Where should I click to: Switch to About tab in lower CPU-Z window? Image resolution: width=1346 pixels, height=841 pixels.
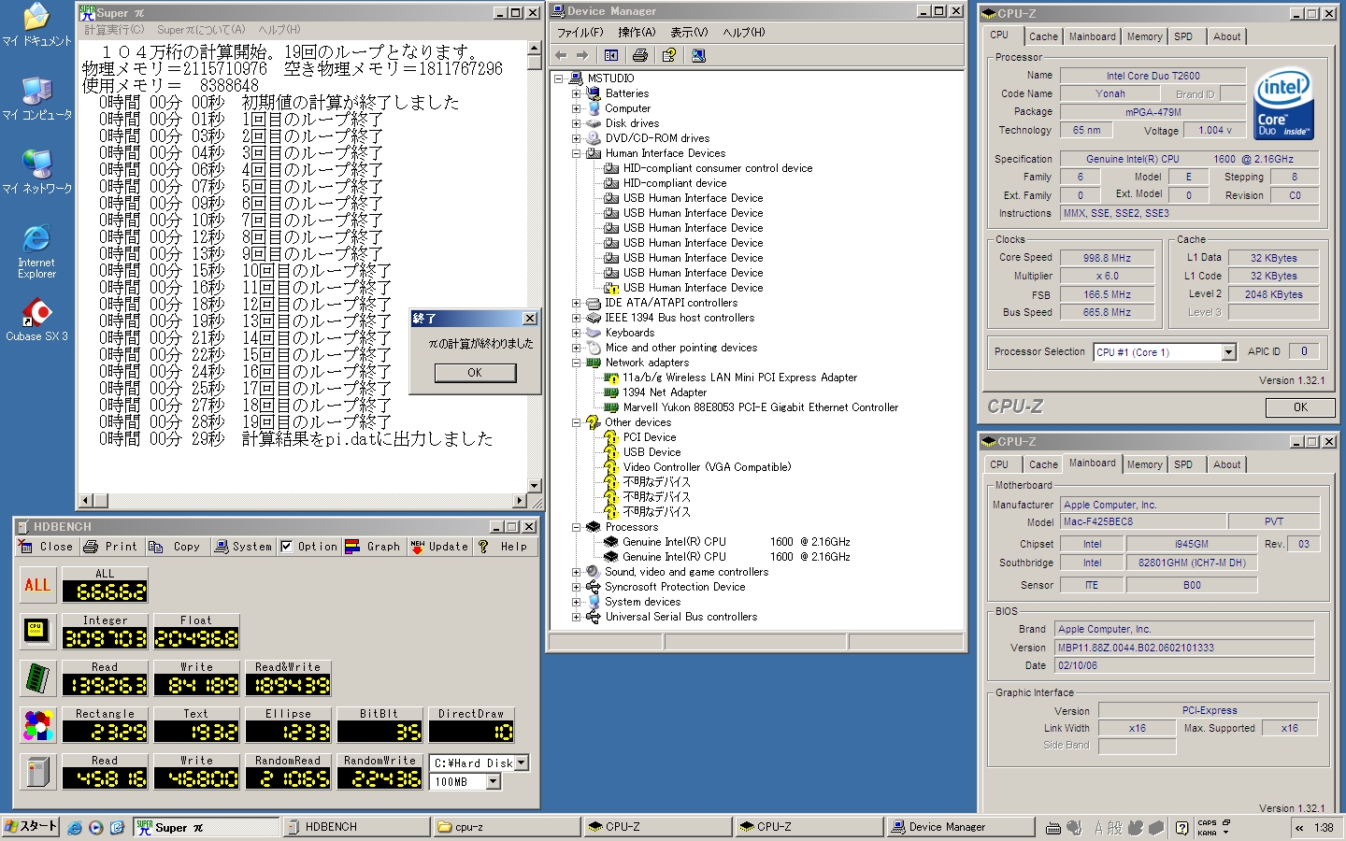point(1227,464)
